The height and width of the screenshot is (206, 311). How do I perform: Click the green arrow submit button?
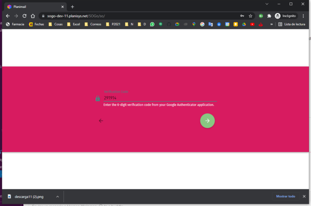coord(207,121)
